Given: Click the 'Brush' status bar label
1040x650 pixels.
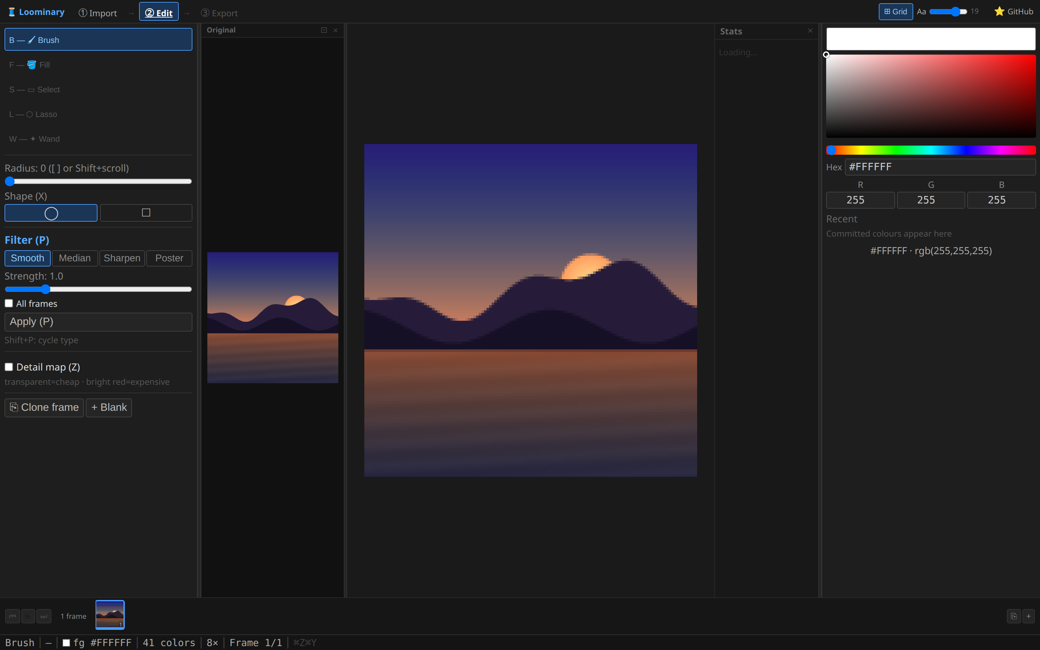Looking at the screenshot, I should pyautogui.click(x=20, y=643).
